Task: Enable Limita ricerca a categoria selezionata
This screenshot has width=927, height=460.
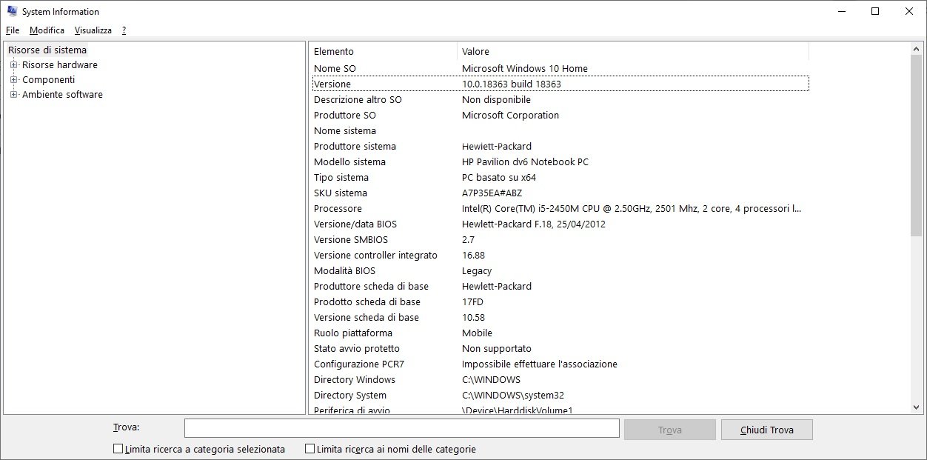Action: [x=118, y=449]
